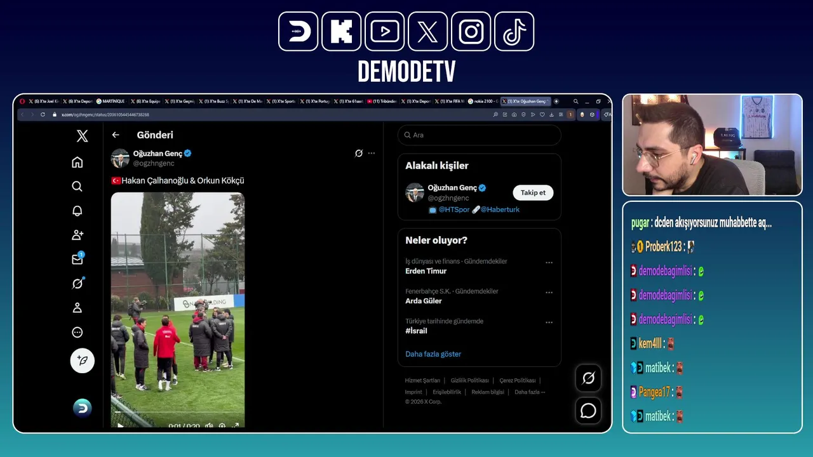Open the @HTSpor mention link
The height and width of the screenshot is (457, 813).
click(454, 209)
